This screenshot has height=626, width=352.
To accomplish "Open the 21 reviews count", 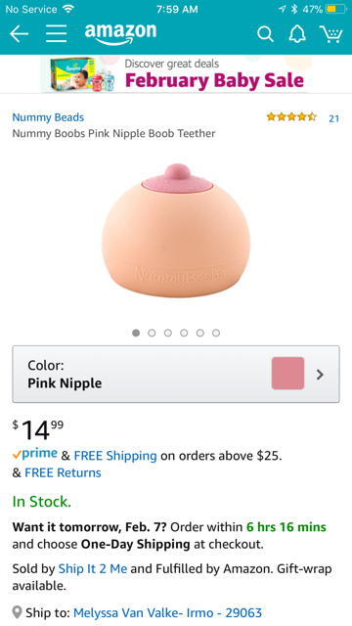I will click(334, 118).
